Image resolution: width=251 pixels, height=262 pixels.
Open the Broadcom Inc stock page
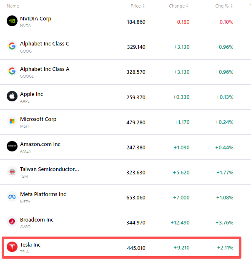tap(37, 220)
